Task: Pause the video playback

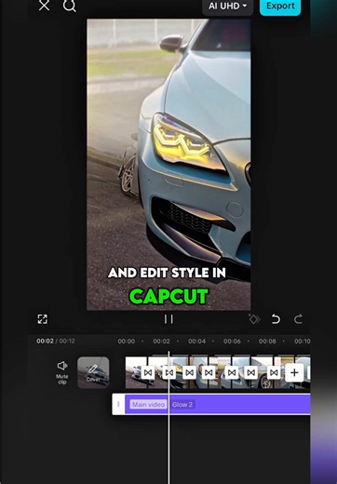Action: click(168, 319)
